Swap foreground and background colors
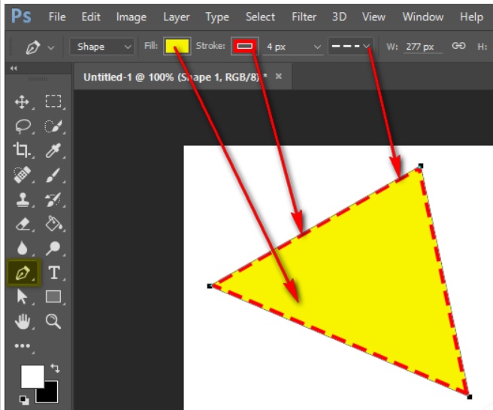 [55, 368]
